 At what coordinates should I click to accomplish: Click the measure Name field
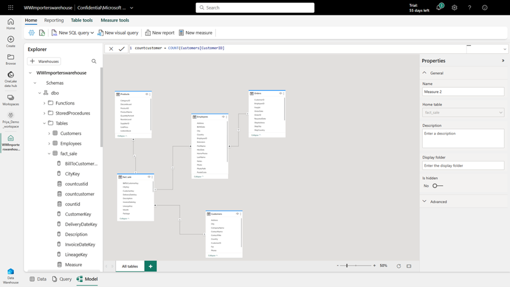click(463, 91)
